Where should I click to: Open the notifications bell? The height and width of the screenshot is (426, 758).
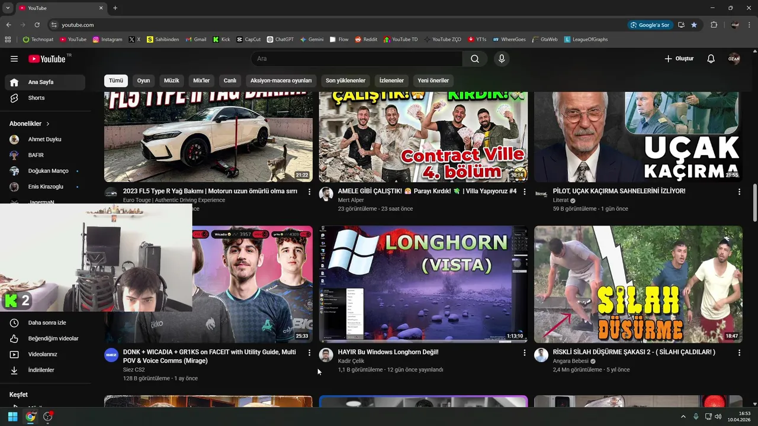tap(711, 59)
